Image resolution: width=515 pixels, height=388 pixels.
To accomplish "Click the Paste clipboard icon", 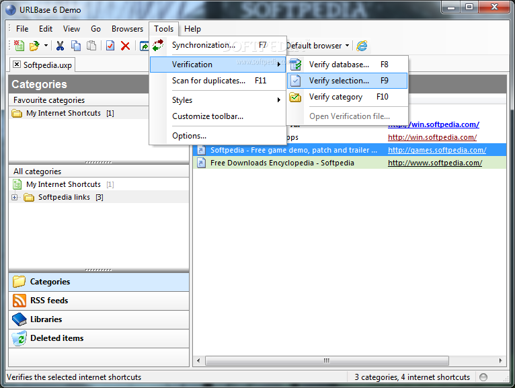I will [x=91, y=46].
